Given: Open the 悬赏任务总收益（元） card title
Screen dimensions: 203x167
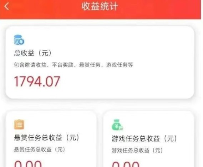Looking at the screenshot, I should click(47, 138).
